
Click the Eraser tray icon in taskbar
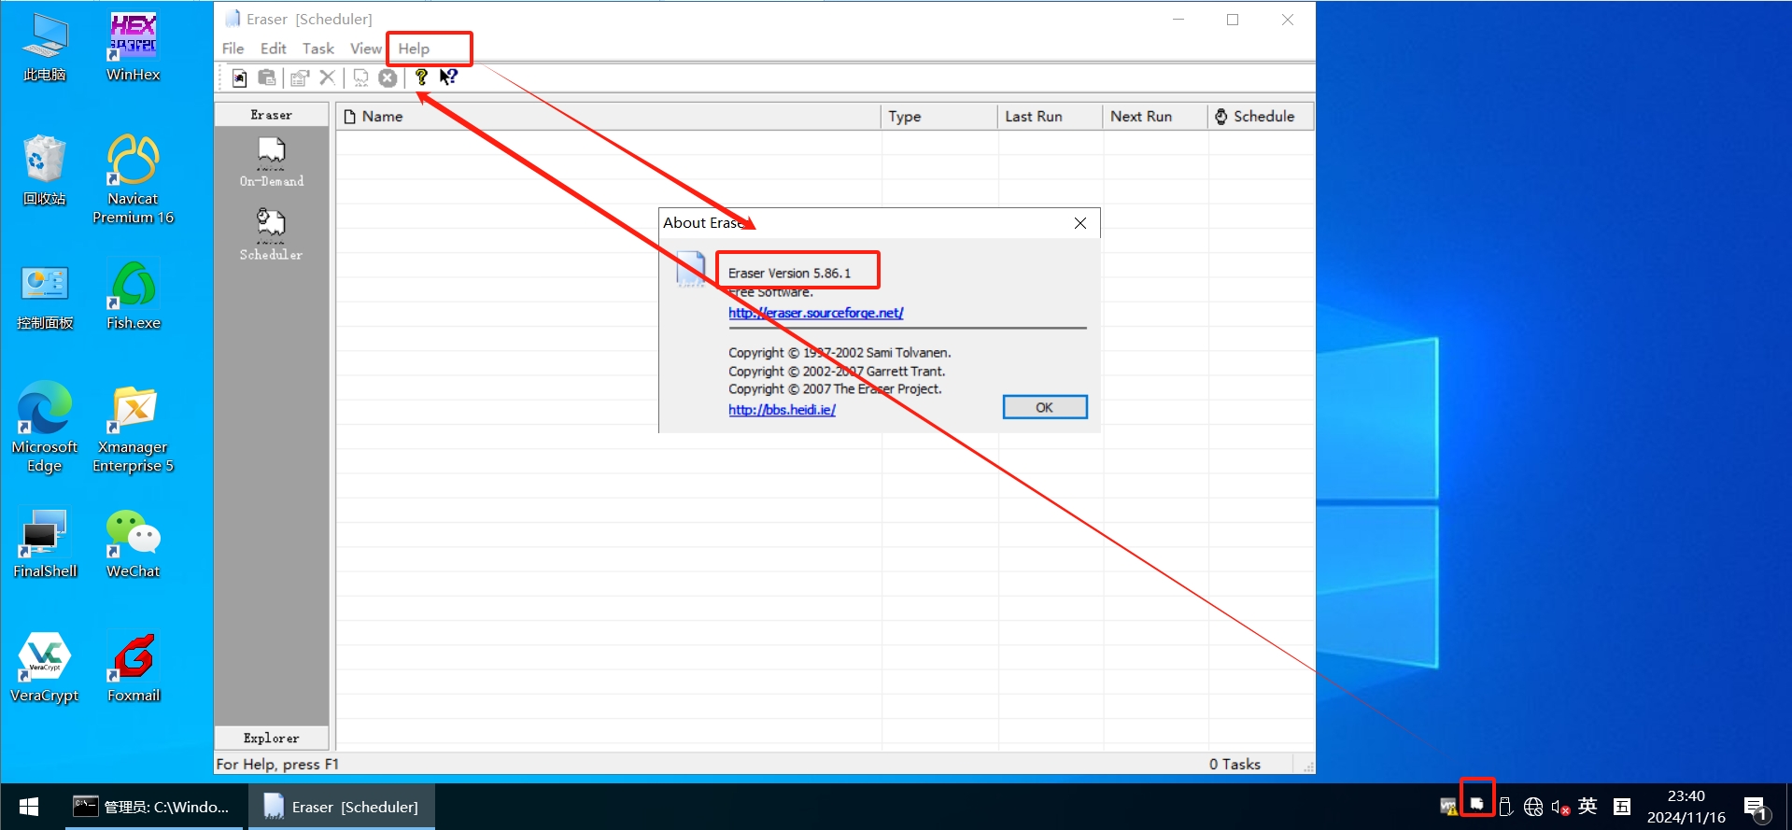(x=1477, y=805)
